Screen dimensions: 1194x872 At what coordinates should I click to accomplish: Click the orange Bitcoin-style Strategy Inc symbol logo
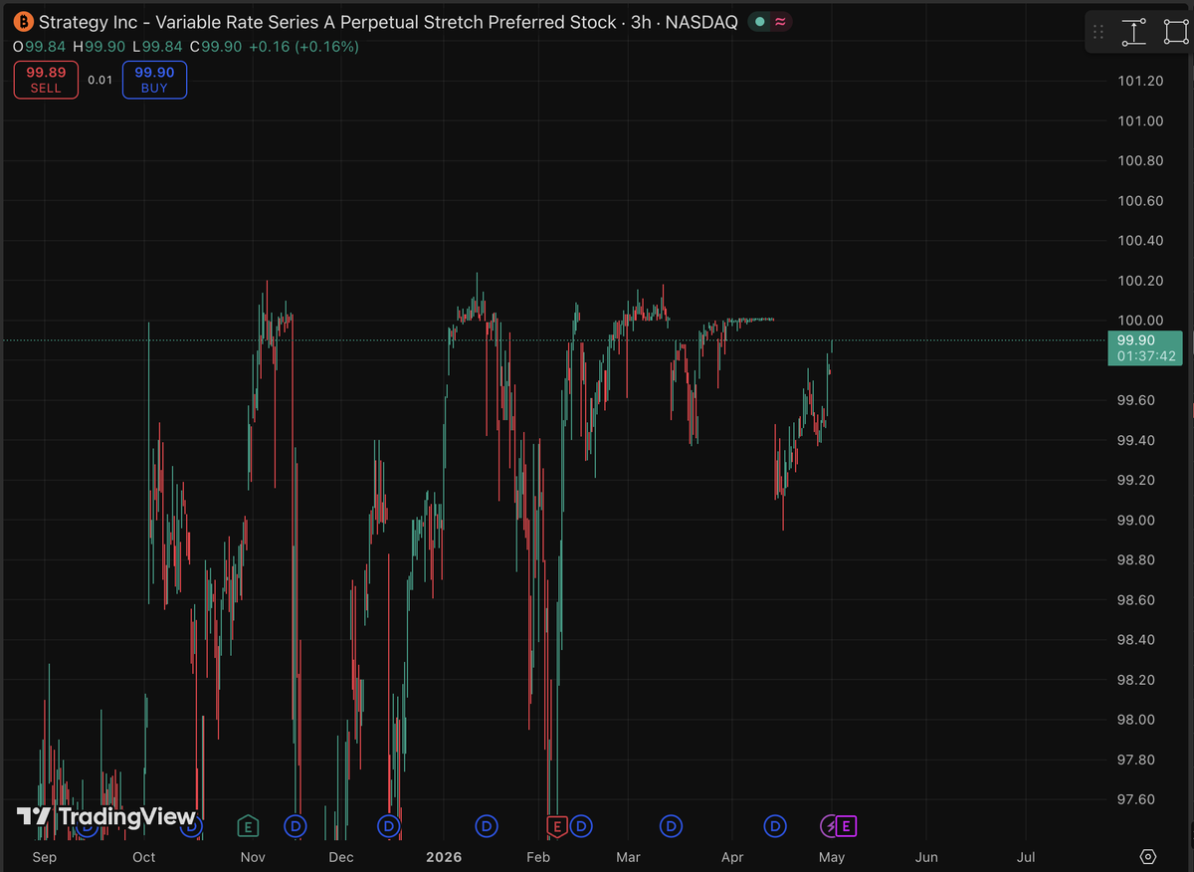point(22,21)
